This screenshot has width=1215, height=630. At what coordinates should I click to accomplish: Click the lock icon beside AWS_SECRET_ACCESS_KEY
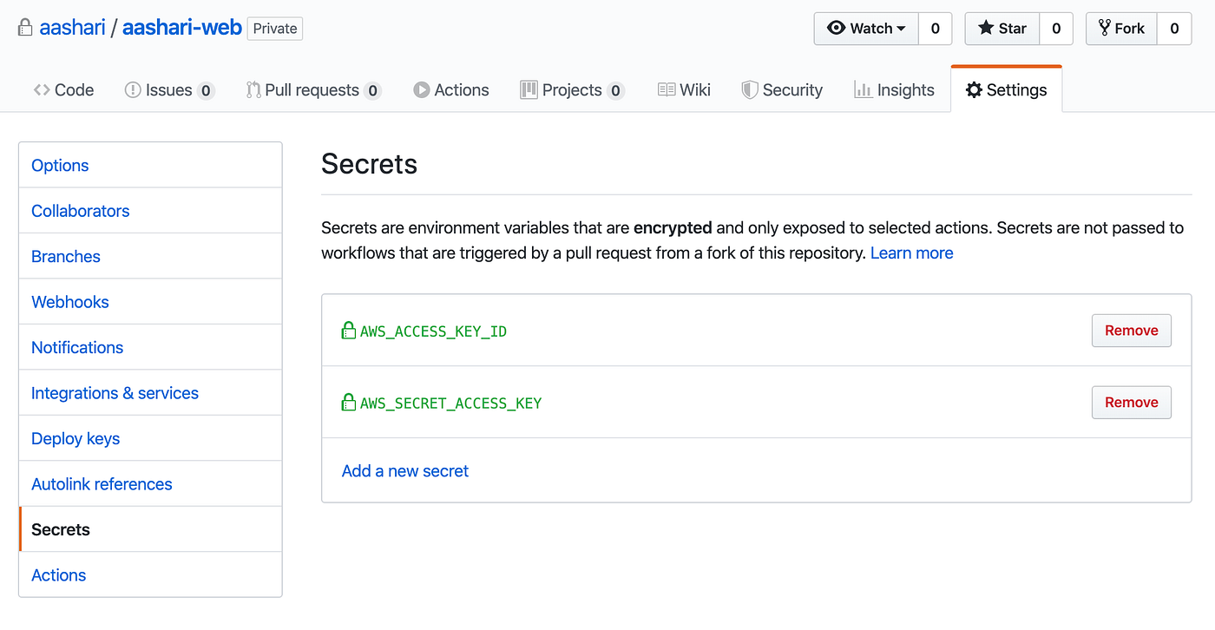[348, 403]
